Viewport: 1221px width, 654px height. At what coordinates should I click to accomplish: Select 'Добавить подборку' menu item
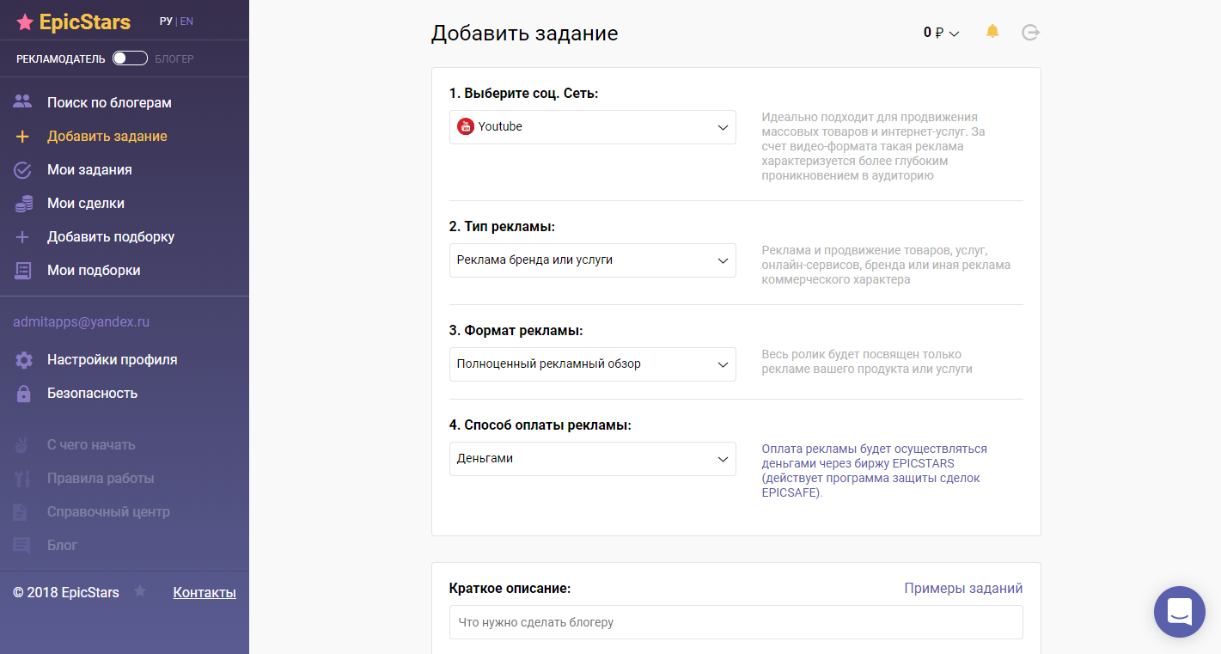[111, 237]
